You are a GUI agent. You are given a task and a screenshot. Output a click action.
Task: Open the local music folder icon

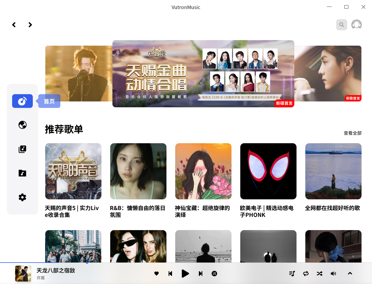coord(22,173)
